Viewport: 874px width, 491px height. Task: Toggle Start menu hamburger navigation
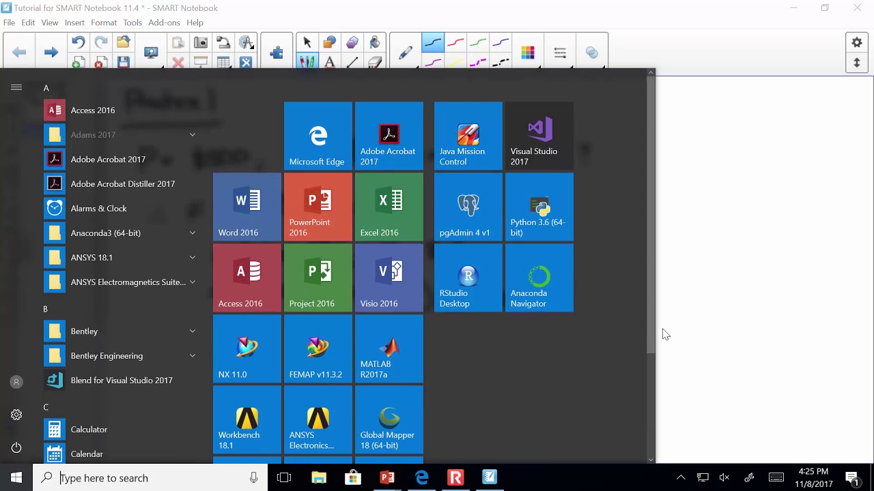point(16,87)
